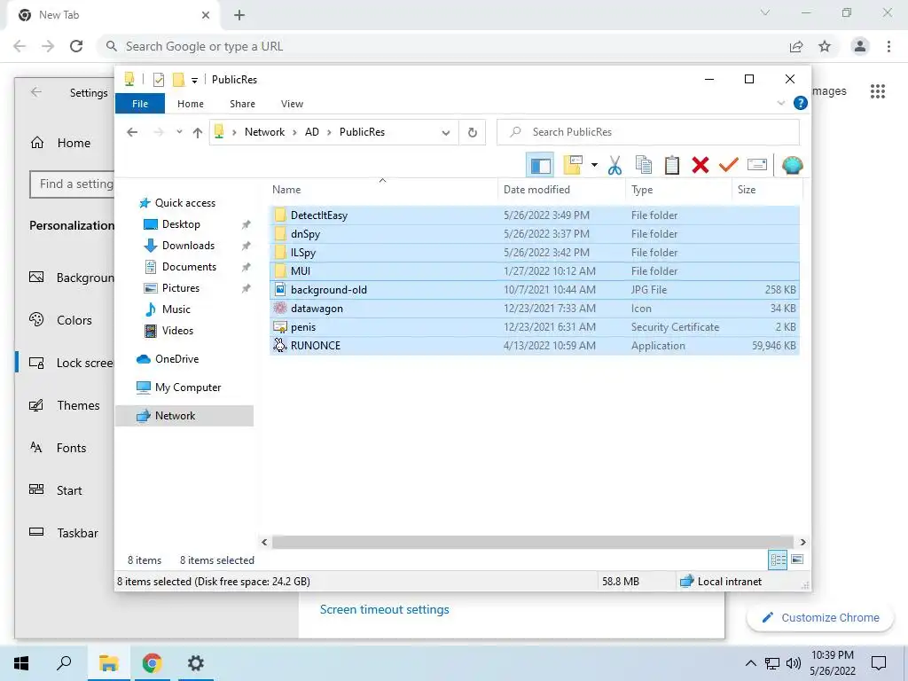Click the shell settings icon in toolbar
908x681 pixels.
pyautogui.click(x=792, y=165)
